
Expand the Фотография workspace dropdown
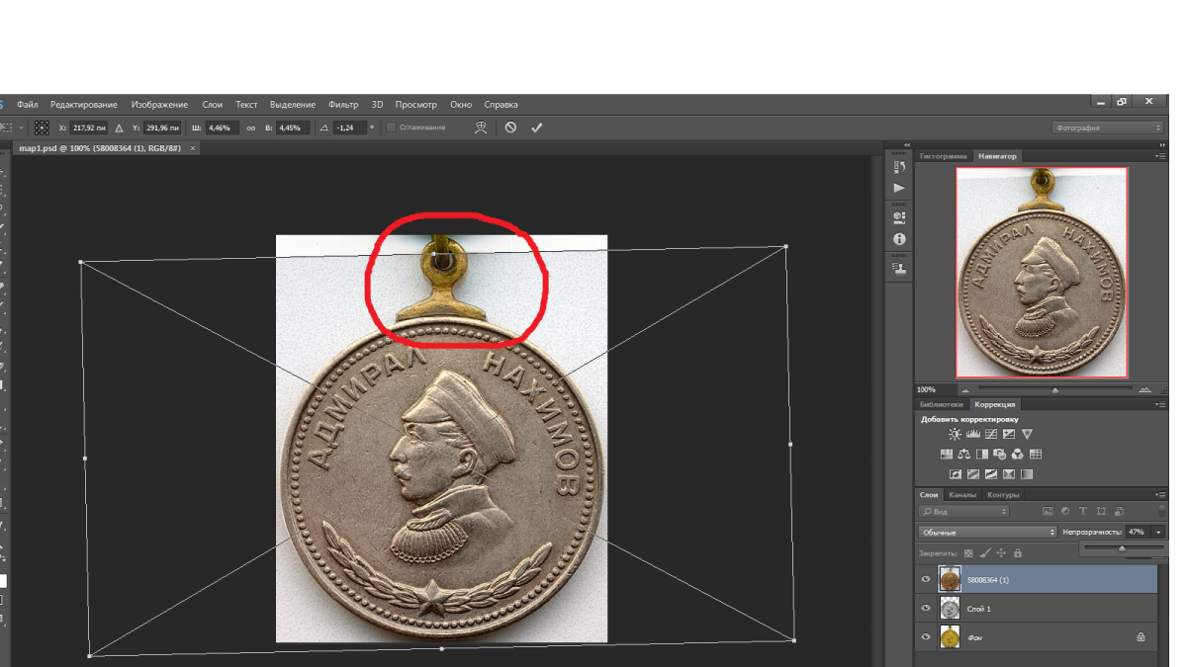1106,127
